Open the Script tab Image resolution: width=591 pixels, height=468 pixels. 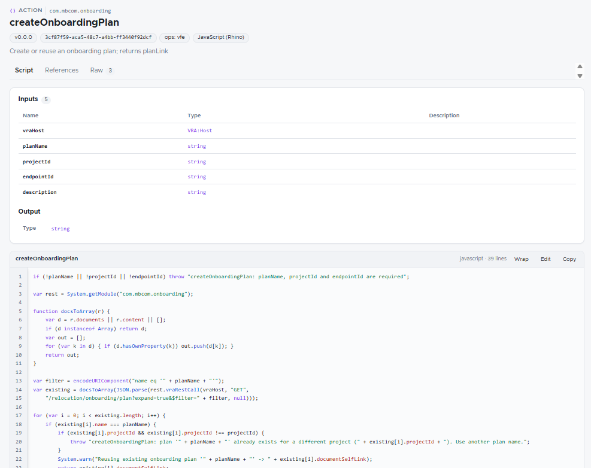coord(24,70)
